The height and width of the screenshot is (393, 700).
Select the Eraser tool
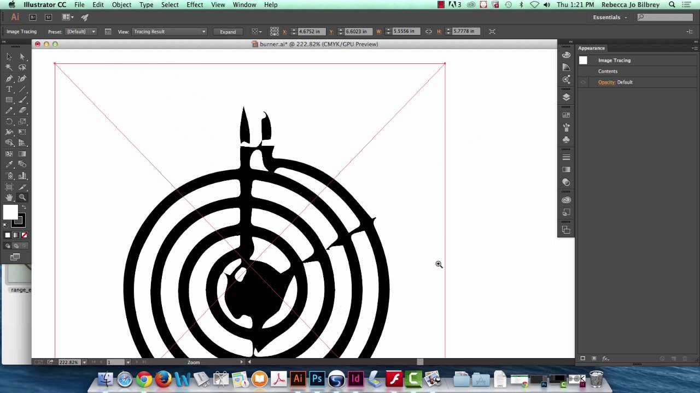tap(22, 110)
